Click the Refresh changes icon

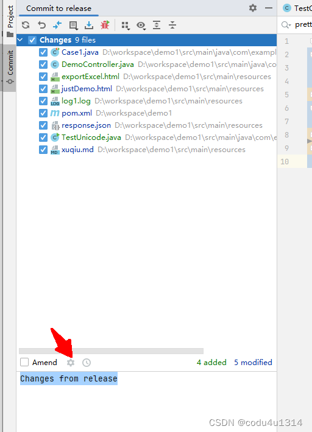(26, 25)
